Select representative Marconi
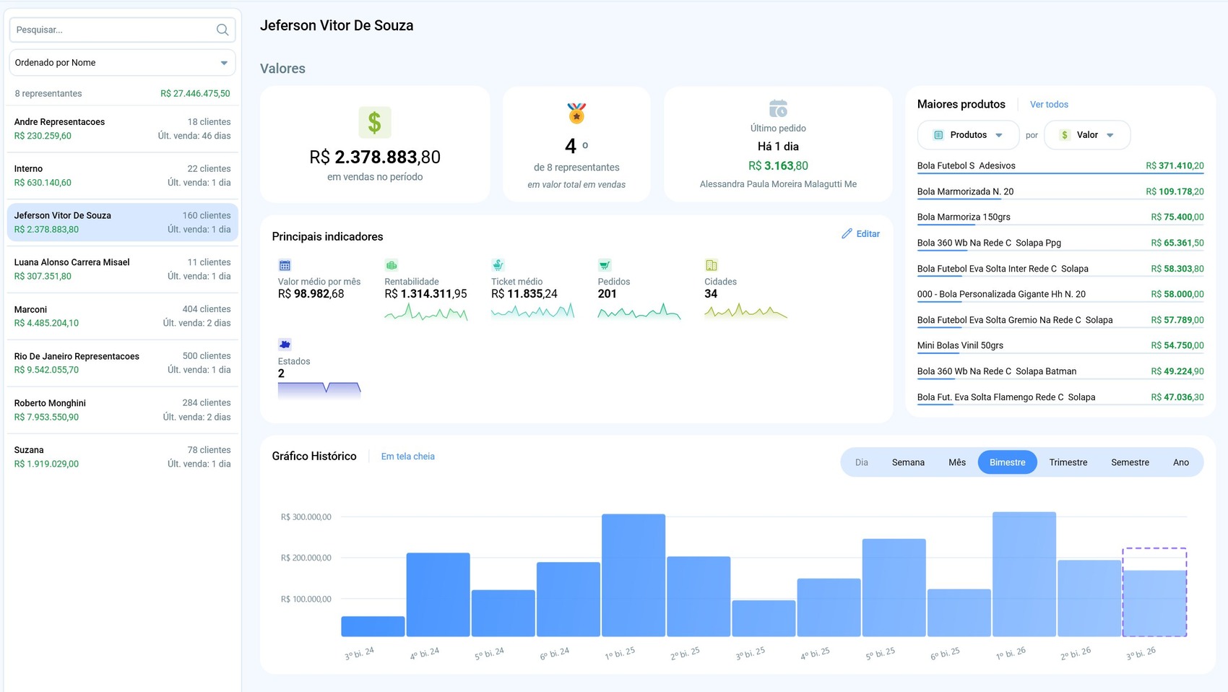 [122, 316]
